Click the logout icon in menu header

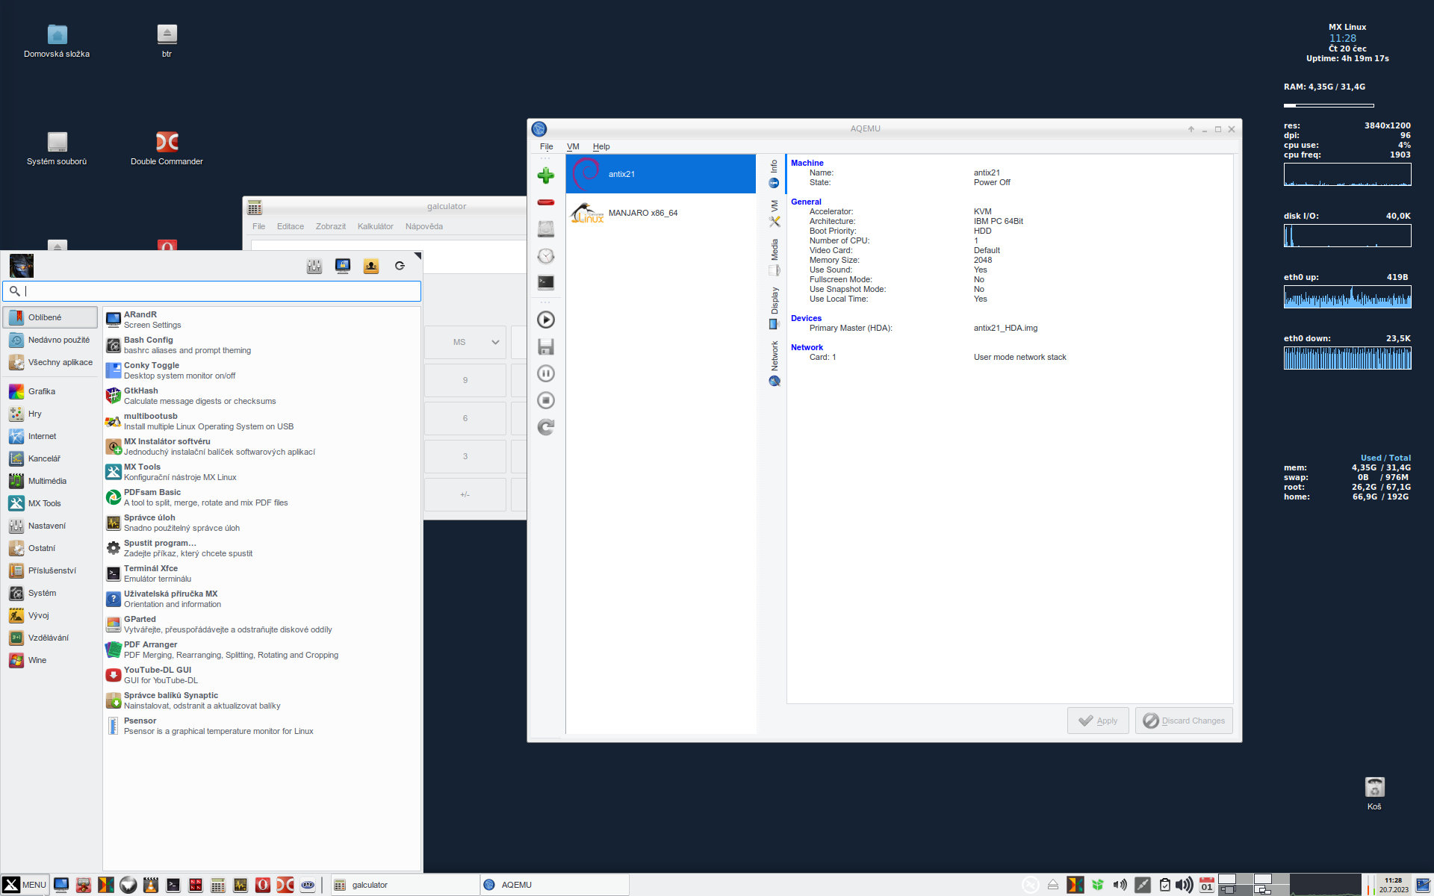pyautogui.click(x=400, y=266)
